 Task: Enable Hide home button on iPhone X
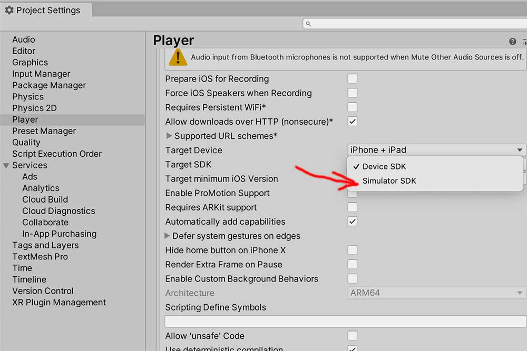352,250
